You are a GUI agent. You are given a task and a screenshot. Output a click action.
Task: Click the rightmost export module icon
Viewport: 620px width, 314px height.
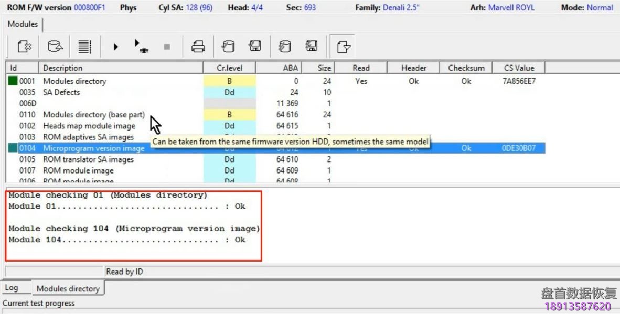[344, 47]
